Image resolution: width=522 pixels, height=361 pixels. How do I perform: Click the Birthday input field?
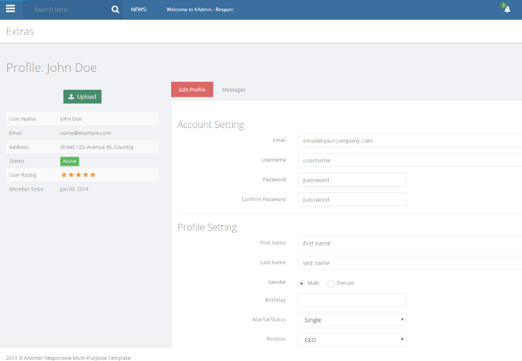(351, 300)
